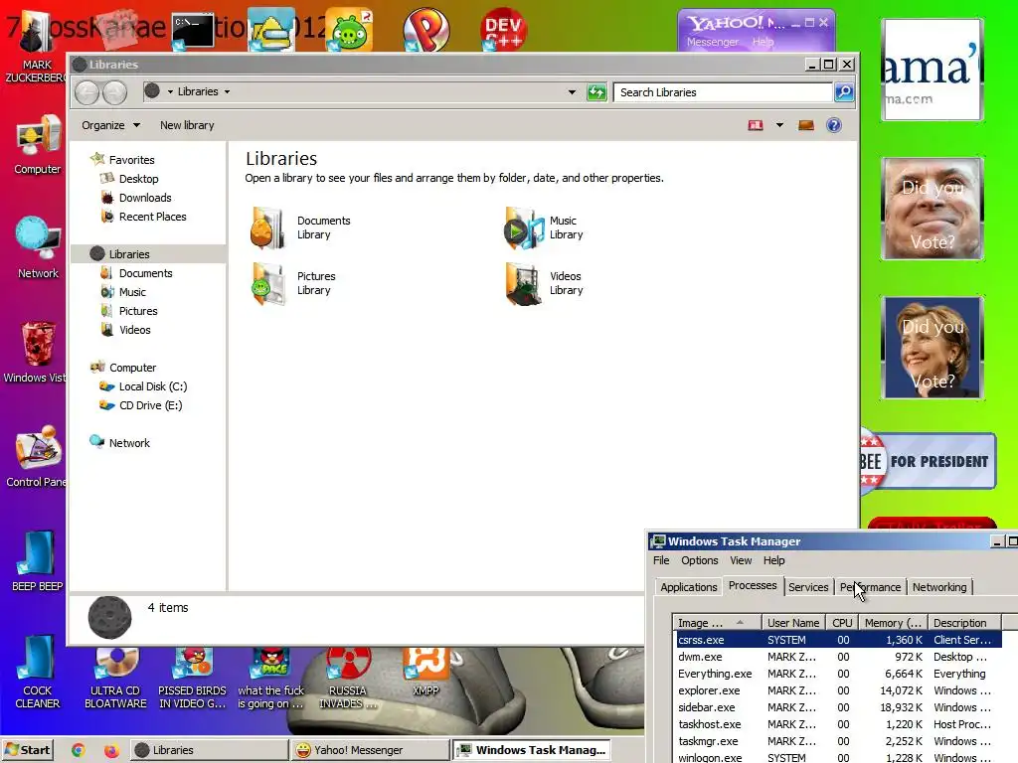
Task: Sort processes by Memory column header
Action: [x=893, y=623]
